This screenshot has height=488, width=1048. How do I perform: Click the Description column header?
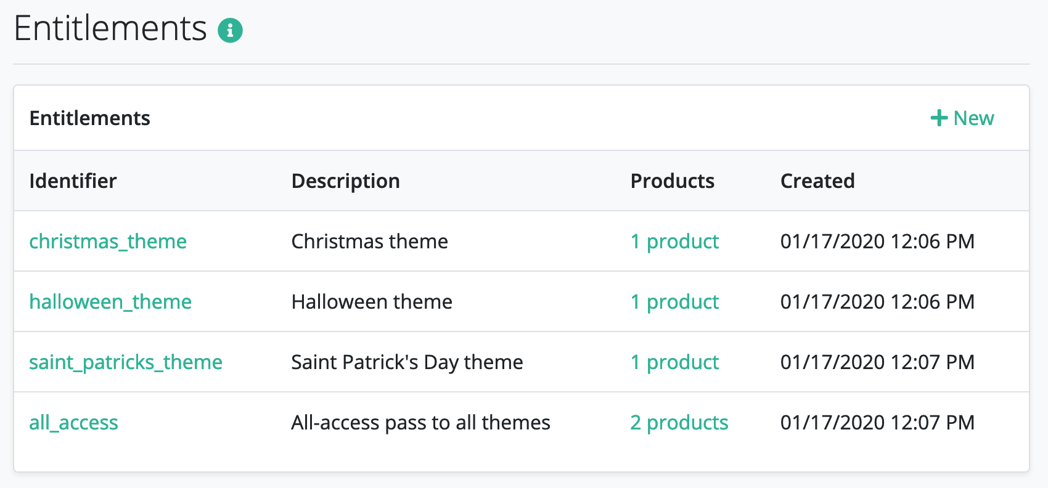pos(346,181)
